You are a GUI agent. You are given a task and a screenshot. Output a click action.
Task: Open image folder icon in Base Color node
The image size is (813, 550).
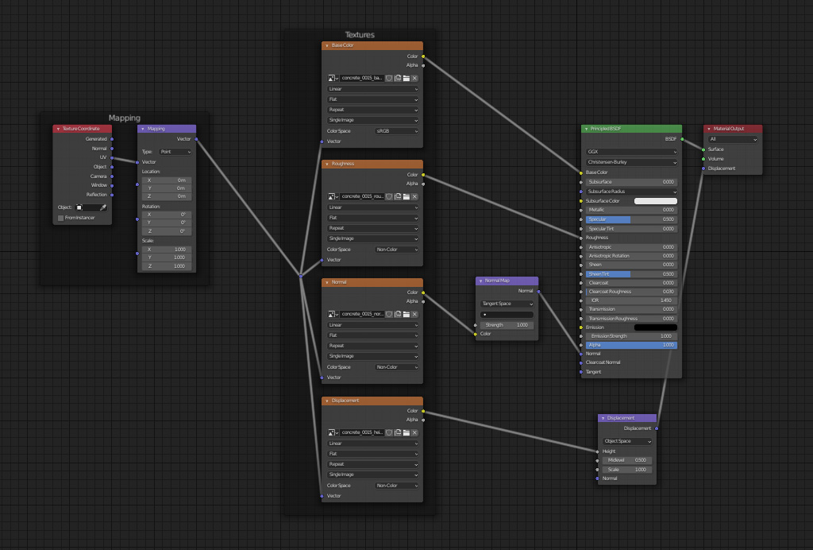406,79
